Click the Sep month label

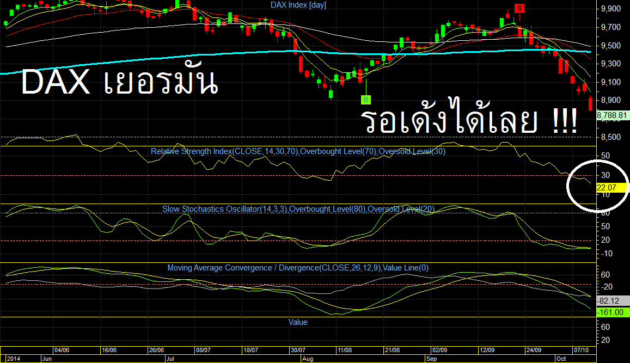[431, 359]
